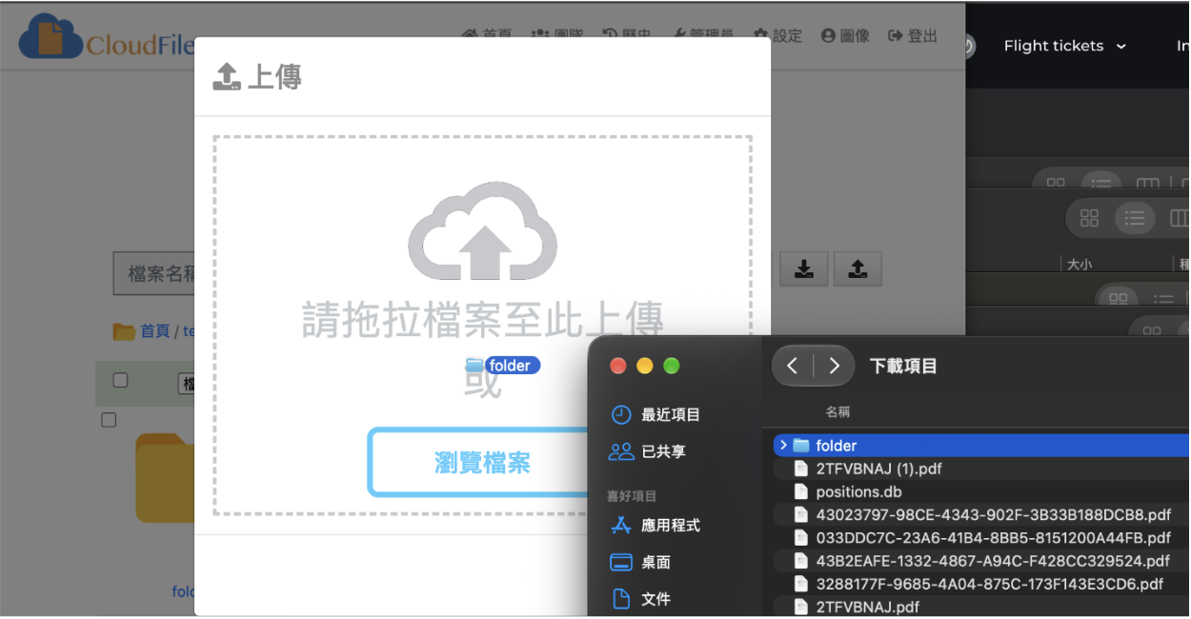Click list view icon directly above 大小 header
The image size is (1191, 619).
coord(1134,219)
